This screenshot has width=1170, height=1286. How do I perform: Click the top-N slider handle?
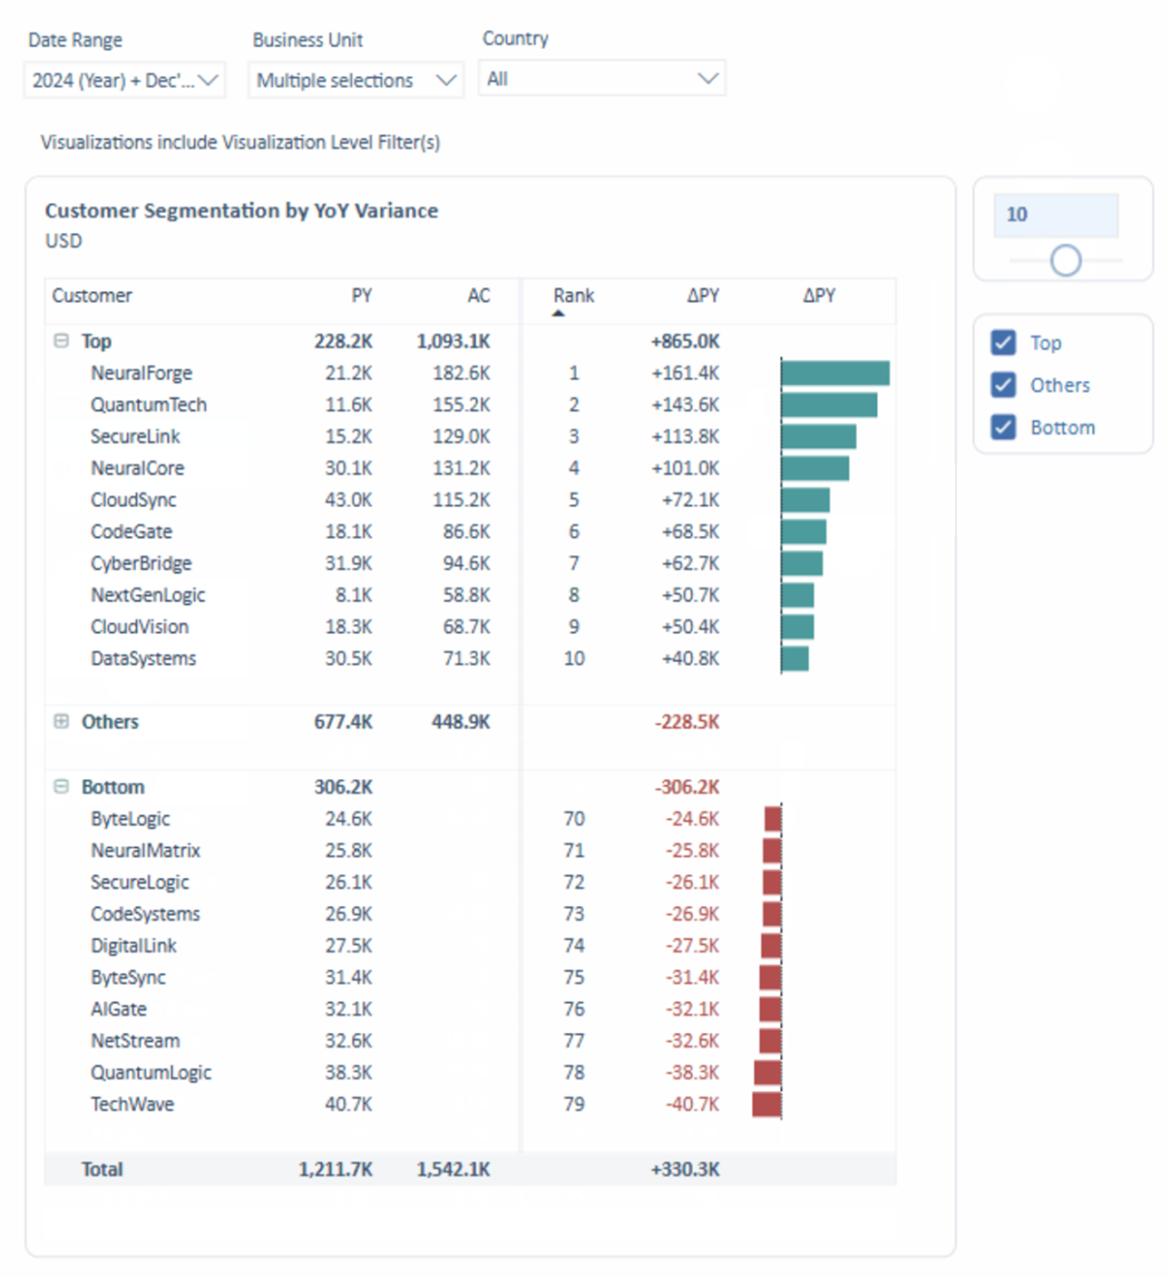pos(1066,260)
